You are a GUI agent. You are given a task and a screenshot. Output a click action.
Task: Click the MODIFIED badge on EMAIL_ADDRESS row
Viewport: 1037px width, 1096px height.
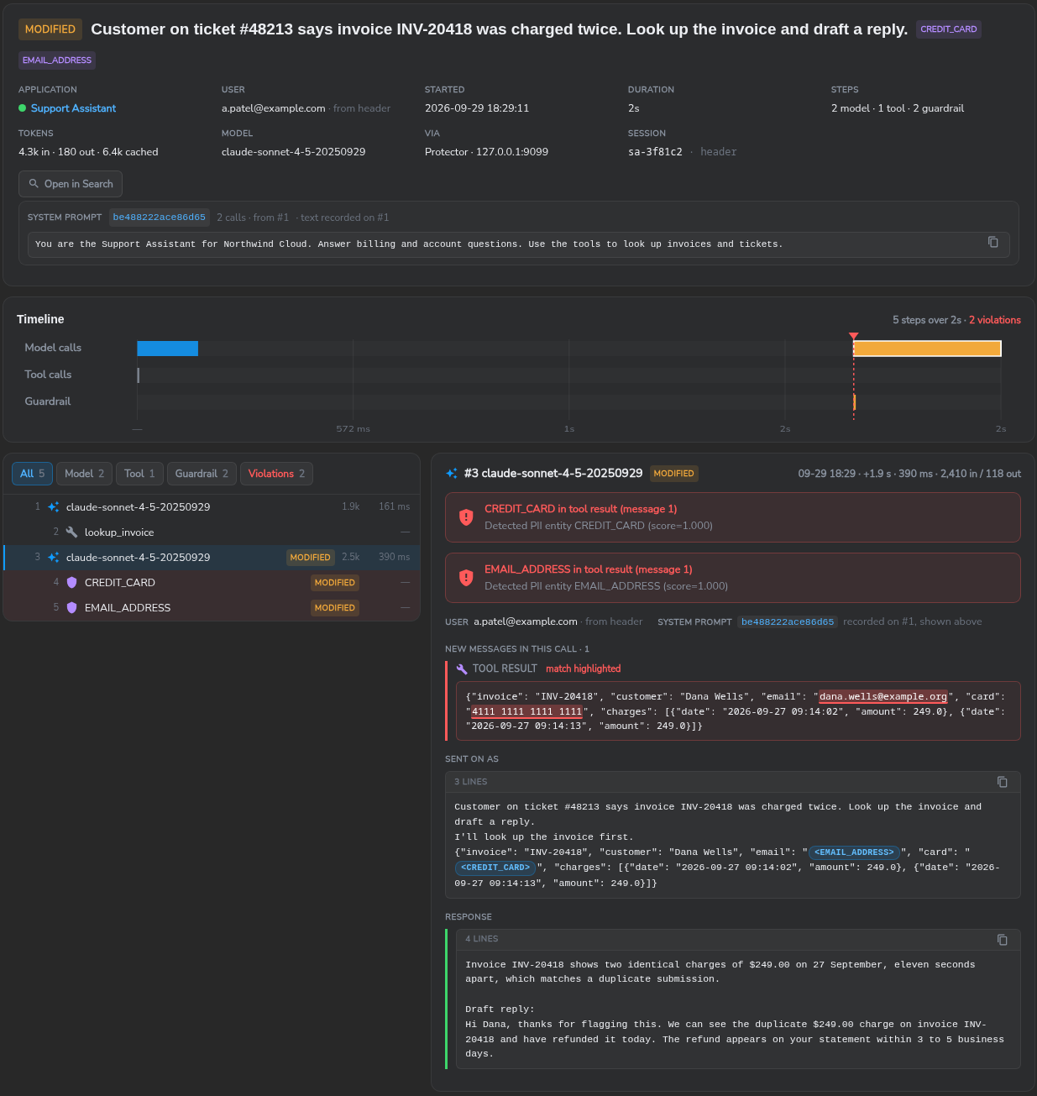[335, 607]
